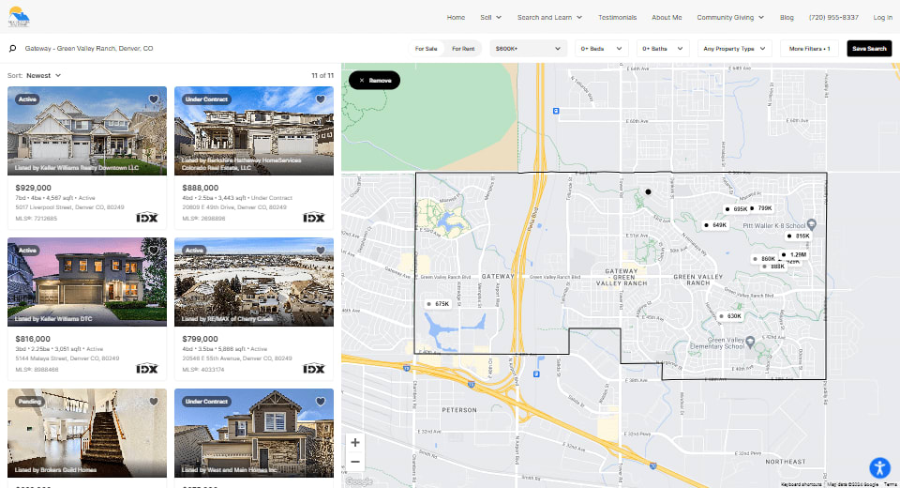Viewport: 900px width, 488px height.
Task: Open the $799,000 snowy aerial photo
Action: tap(254, 282)
